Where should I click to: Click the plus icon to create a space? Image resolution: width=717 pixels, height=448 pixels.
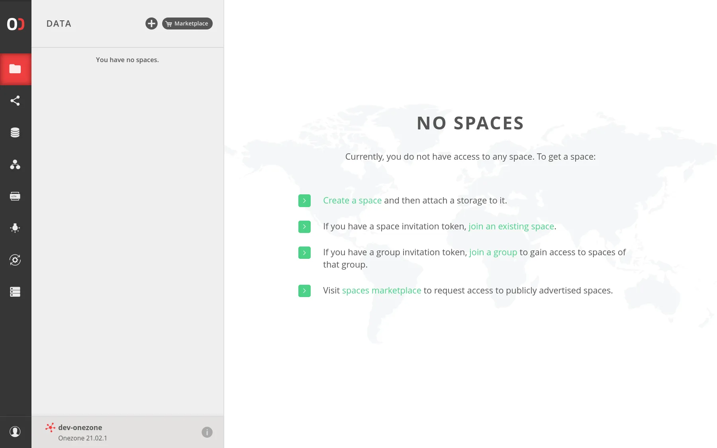tap(151, 23)
